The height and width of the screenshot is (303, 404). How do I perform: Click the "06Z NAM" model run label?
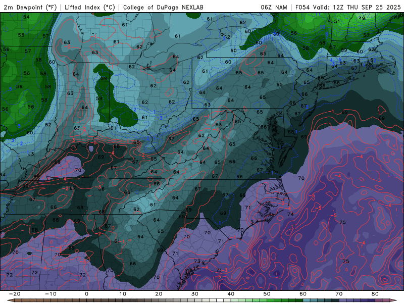(274, 7)
